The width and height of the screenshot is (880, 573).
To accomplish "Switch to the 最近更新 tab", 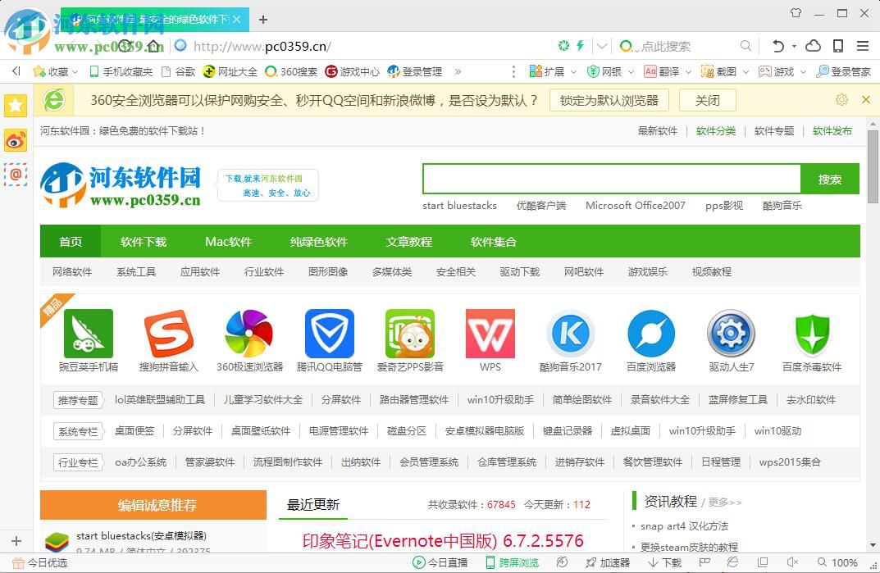I will [x=312, y=506].
